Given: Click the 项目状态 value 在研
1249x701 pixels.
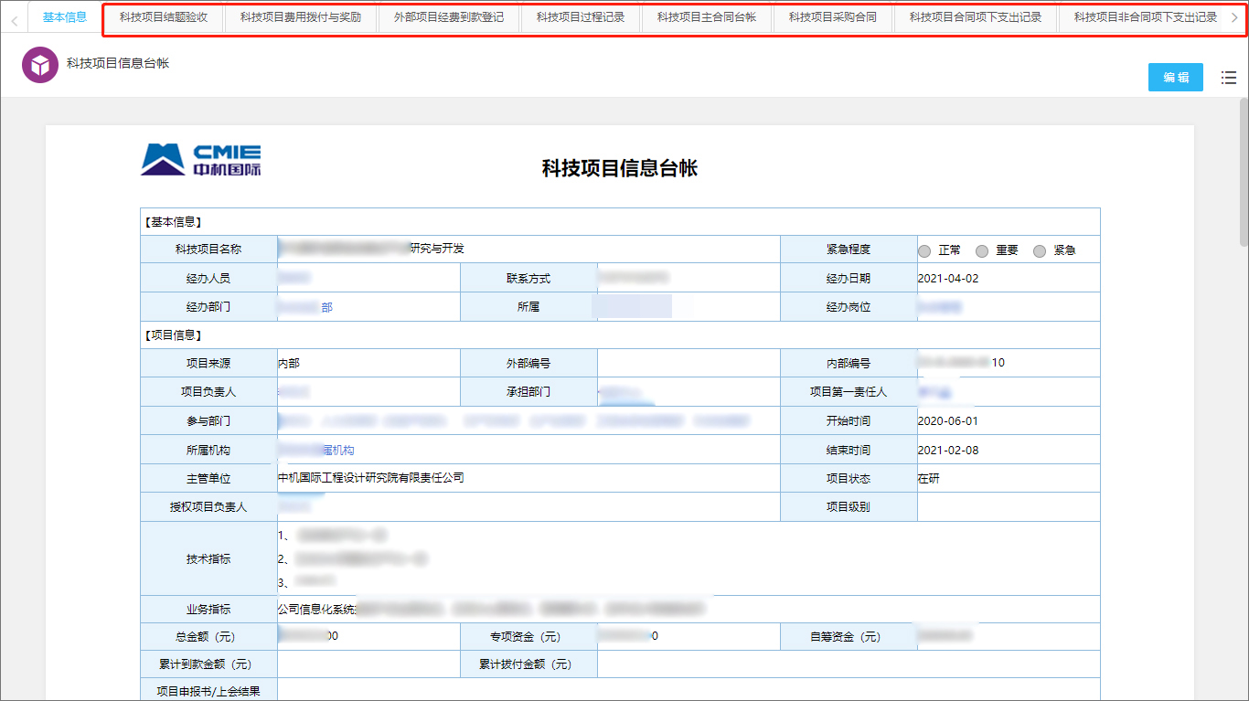Looking at the screenshot, I should (928, 478).
